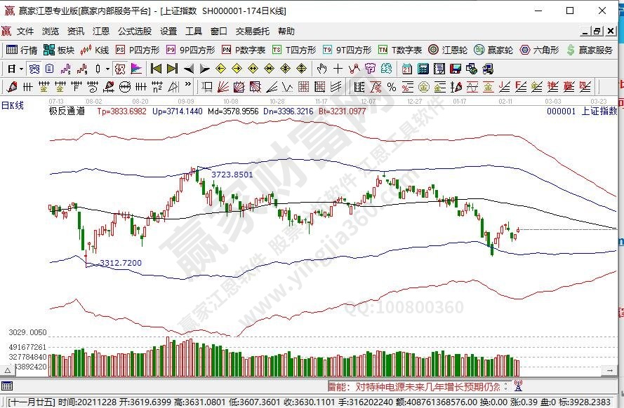Open the 浏览 menu
Screen dimensions: 624x408
click(x=50, y=31)
